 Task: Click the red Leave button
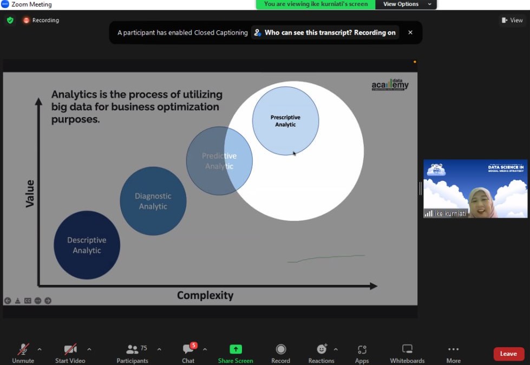[508, 354]
